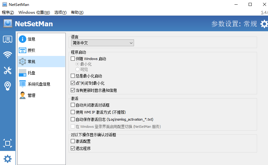The width and height of the screenshot is (268, 165).
Task: Uncheck 点"关闭"时最小化 option
Action: tap(73, 83)
